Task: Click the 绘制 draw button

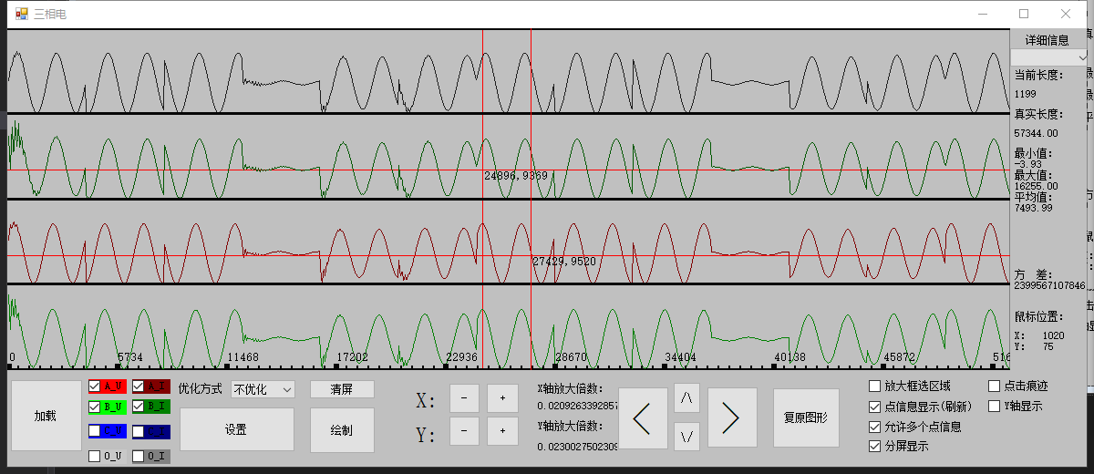Action: [342, 430]
